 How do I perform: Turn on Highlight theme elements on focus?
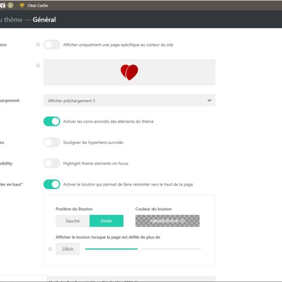click(x=52, y=163)
